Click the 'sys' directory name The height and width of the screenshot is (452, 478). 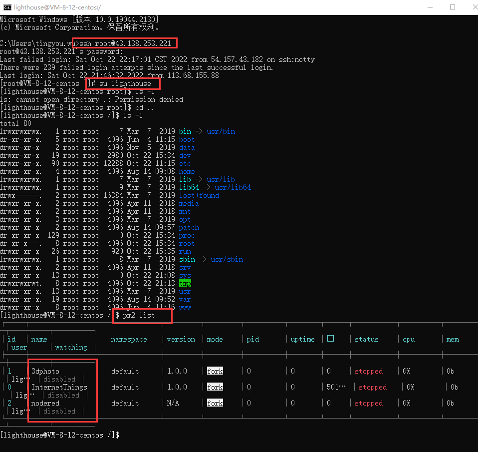tap(185, 275)
